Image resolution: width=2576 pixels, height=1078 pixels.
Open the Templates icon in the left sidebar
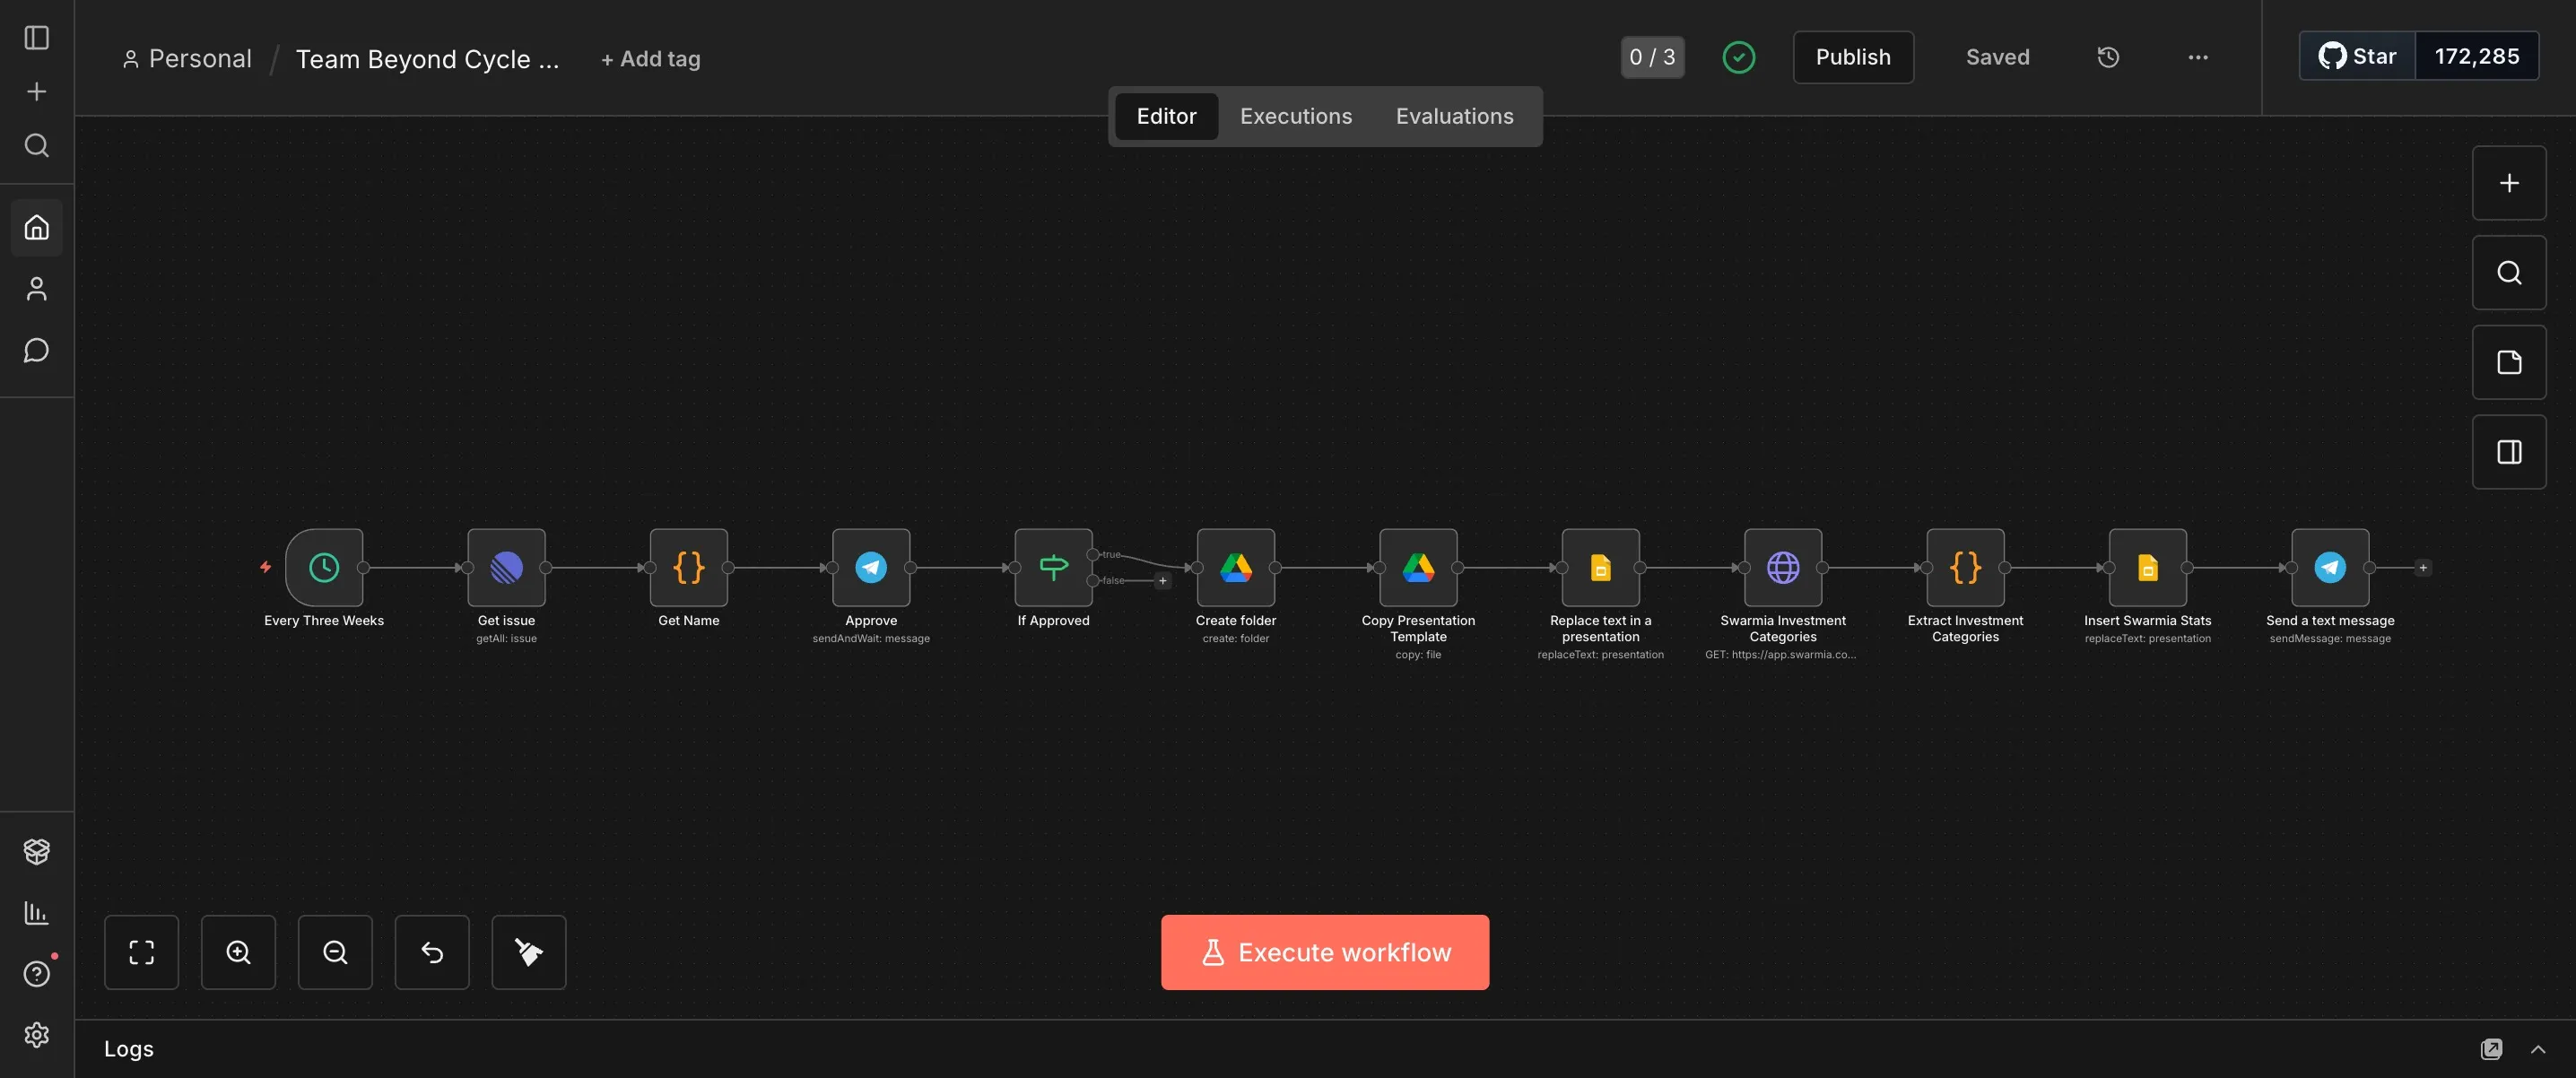tap(37, 851)
